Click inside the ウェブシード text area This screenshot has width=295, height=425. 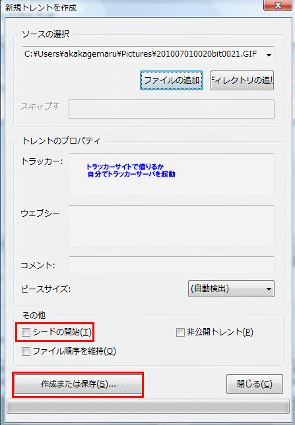[171, 226]
